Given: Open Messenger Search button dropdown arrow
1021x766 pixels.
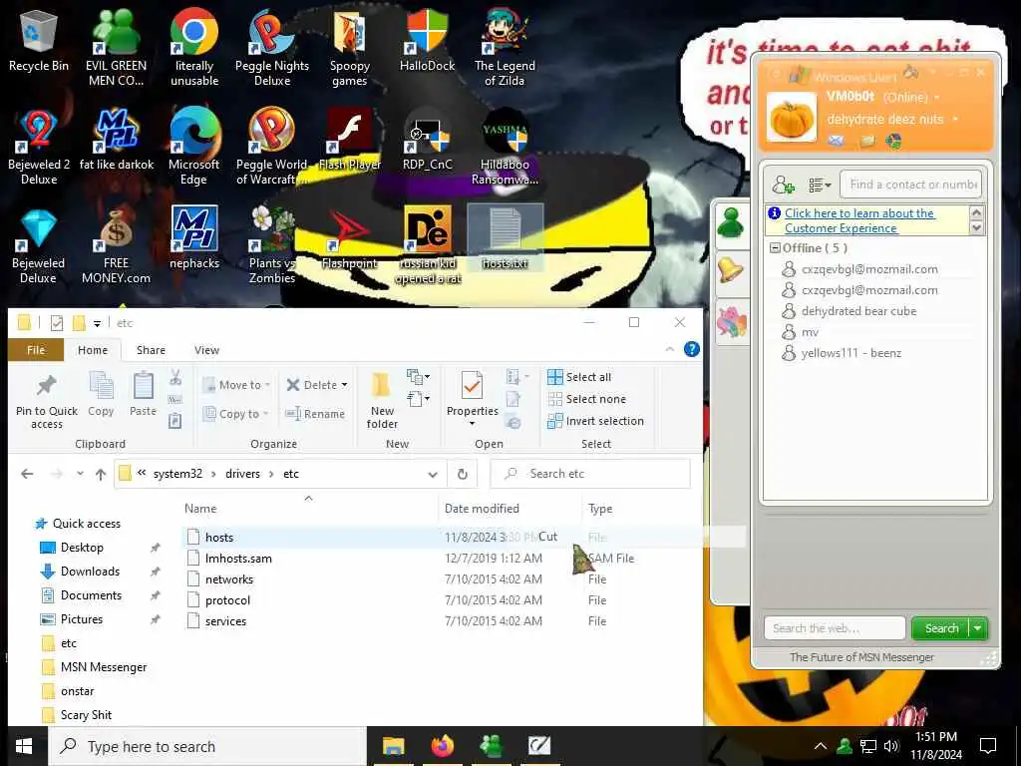Looking at the screenshot, I should click(x=978, y=628).
